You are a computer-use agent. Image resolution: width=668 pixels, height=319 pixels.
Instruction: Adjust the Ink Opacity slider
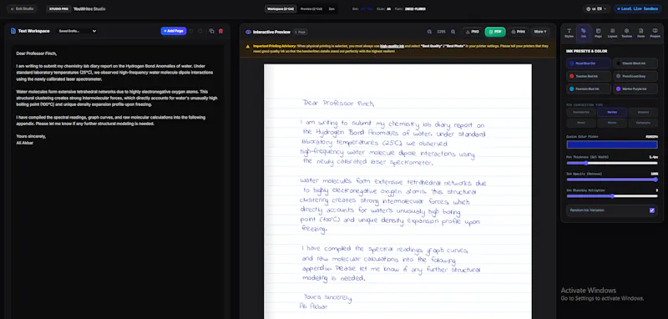pyautogui.click(x=612, y=180)
